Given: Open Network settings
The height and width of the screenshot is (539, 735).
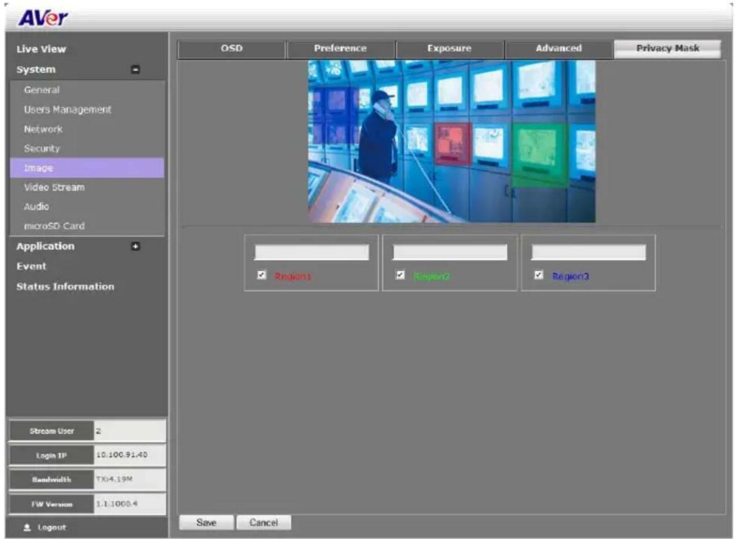Looking at the screenshot, I should point(43,129).
